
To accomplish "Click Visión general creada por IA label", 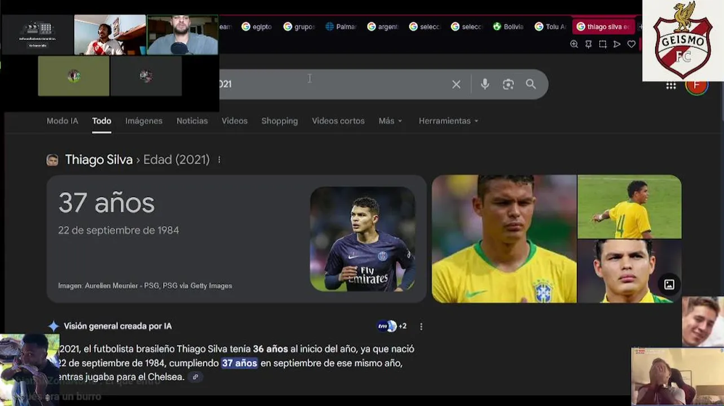I will 118,326.
